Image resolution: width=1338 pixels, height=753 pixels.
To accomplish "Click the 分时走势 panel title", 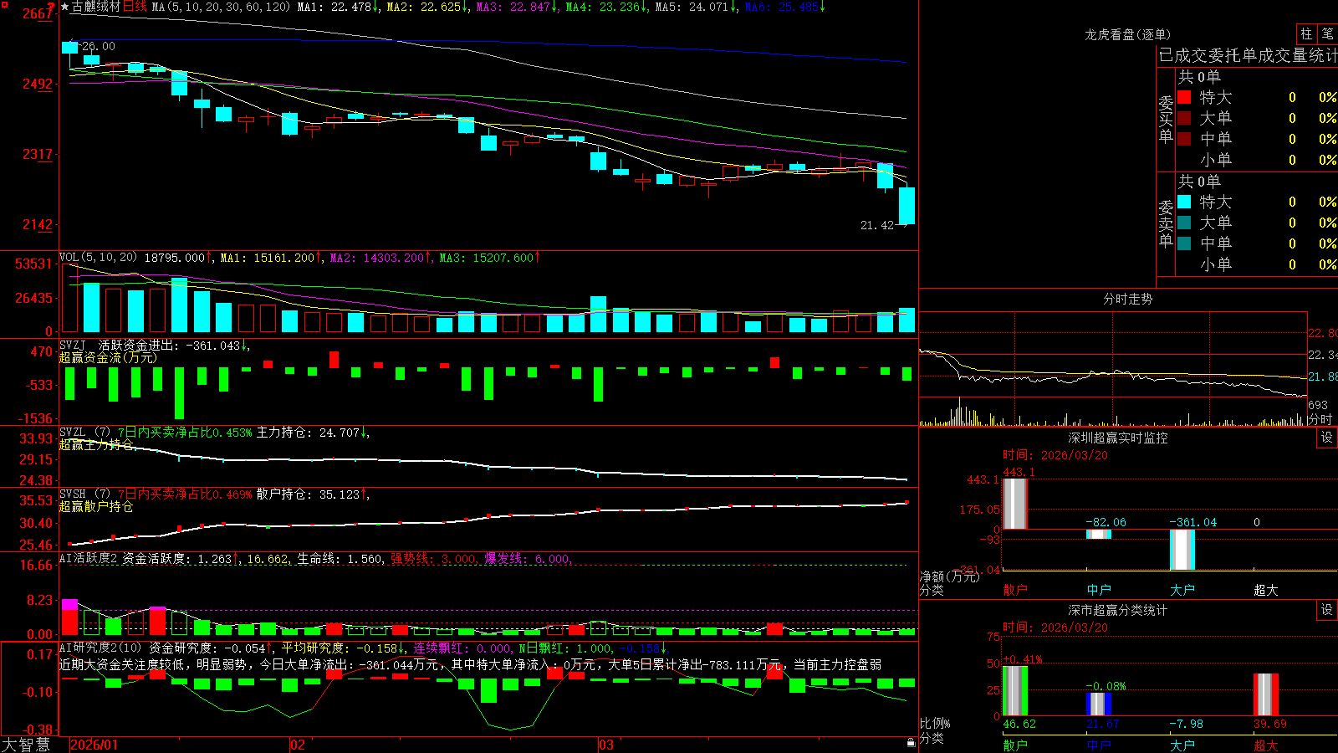I will coord(1127,299).
